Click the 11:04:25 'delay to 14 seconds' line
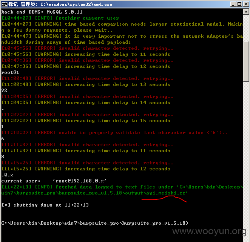The image size is (250, 242). click(86, 103)
